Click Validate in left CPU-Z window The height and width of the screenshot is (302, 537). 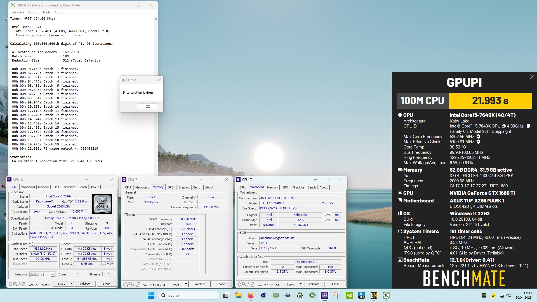[x=85, y=284]
